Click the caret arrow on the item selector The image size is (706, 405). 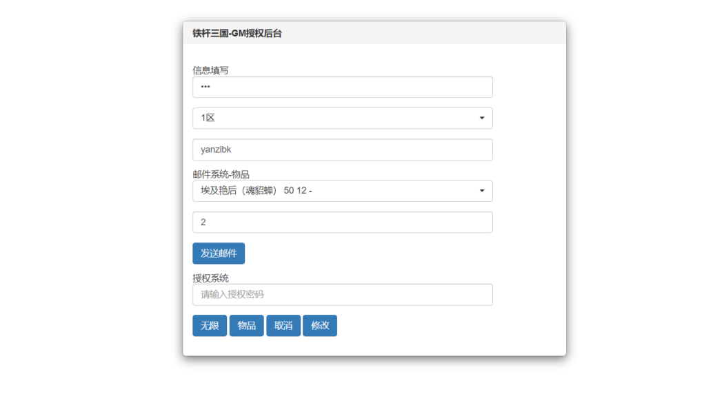click(x=482, y=191)
